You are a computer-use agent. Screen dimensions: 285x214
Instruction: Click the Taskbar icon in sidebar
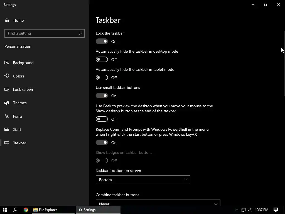point(7,143)
